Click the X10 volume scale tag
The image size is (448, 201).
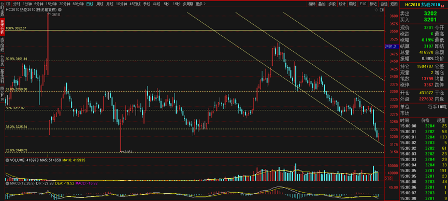click(x=388, y=178)
